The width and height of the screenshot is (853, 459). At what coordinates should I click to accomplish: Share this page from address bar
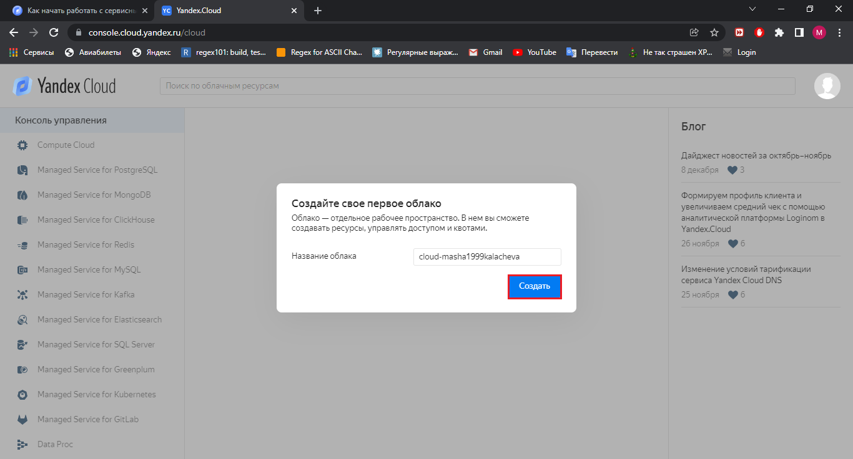(x=694, y=32)
